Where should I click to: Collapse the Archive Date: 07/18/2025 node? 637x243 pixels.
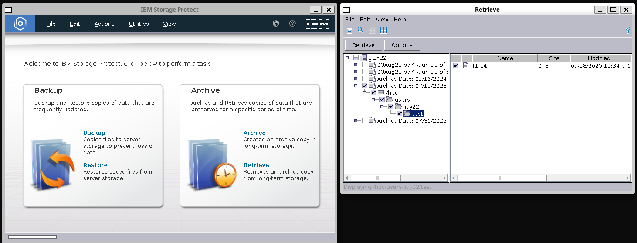[x=356, y=86]
